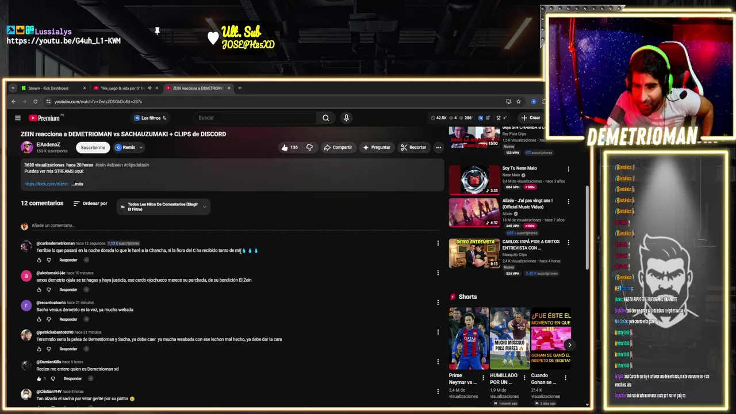
Task: Open 'Cuando Gohan se' short thumbnail
Action: [x=551, y=339]
